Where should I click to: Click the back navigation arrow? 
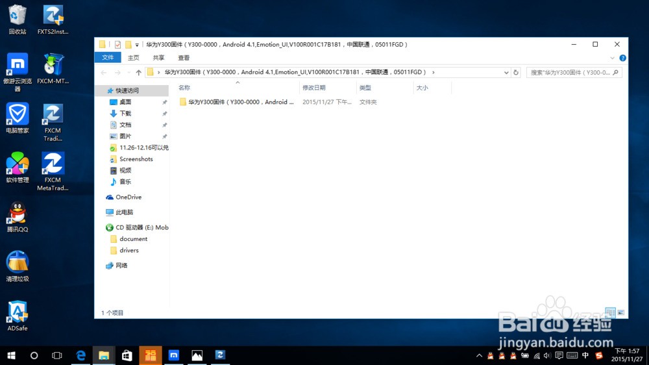103,73
